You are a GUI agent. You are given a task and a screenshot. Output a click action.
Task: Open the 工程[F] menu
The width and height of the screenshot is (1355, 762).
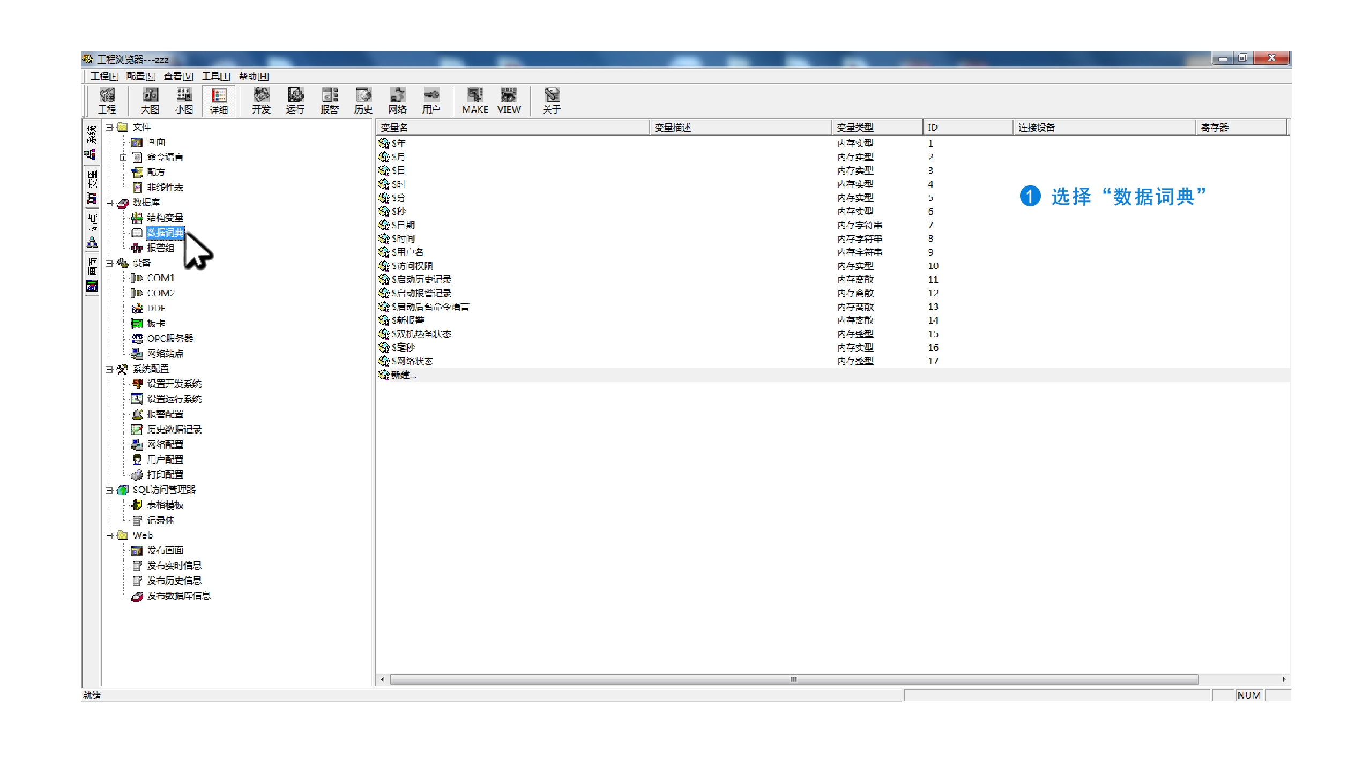pyautogui.click(x=104, y=76)
